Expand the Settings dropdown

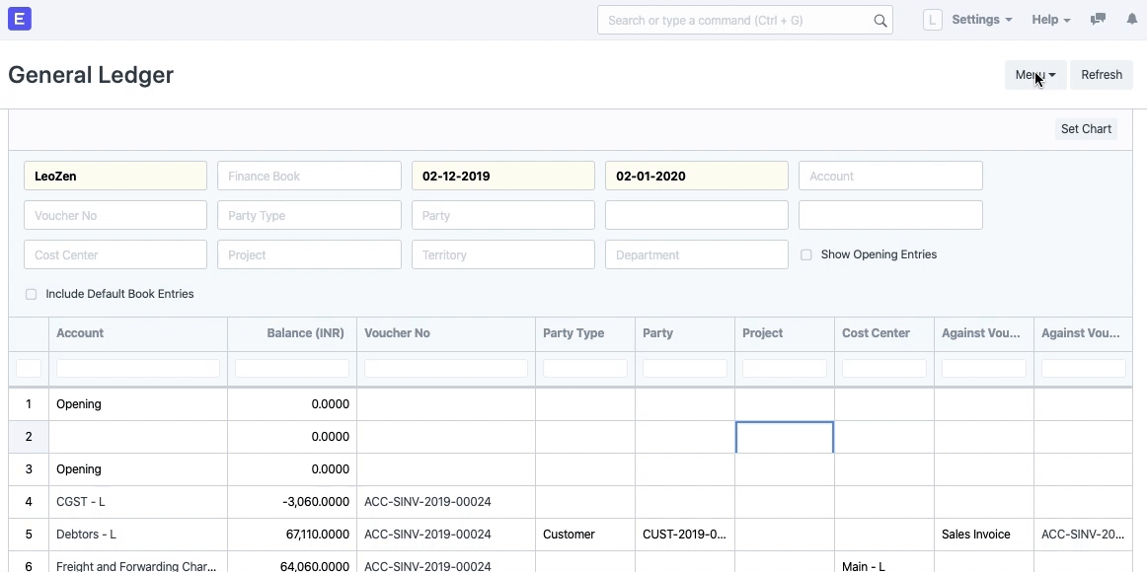click(981, 20)
